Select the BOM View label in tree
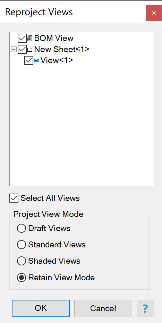The width and height of the screenshot is (162, 323). pyautogui.click(x=54, y=38)
